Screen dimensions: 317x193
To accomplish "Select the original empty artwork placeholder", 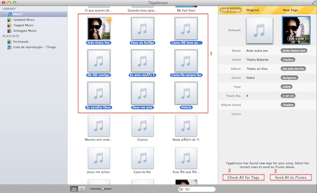I will tap(259, 30).
